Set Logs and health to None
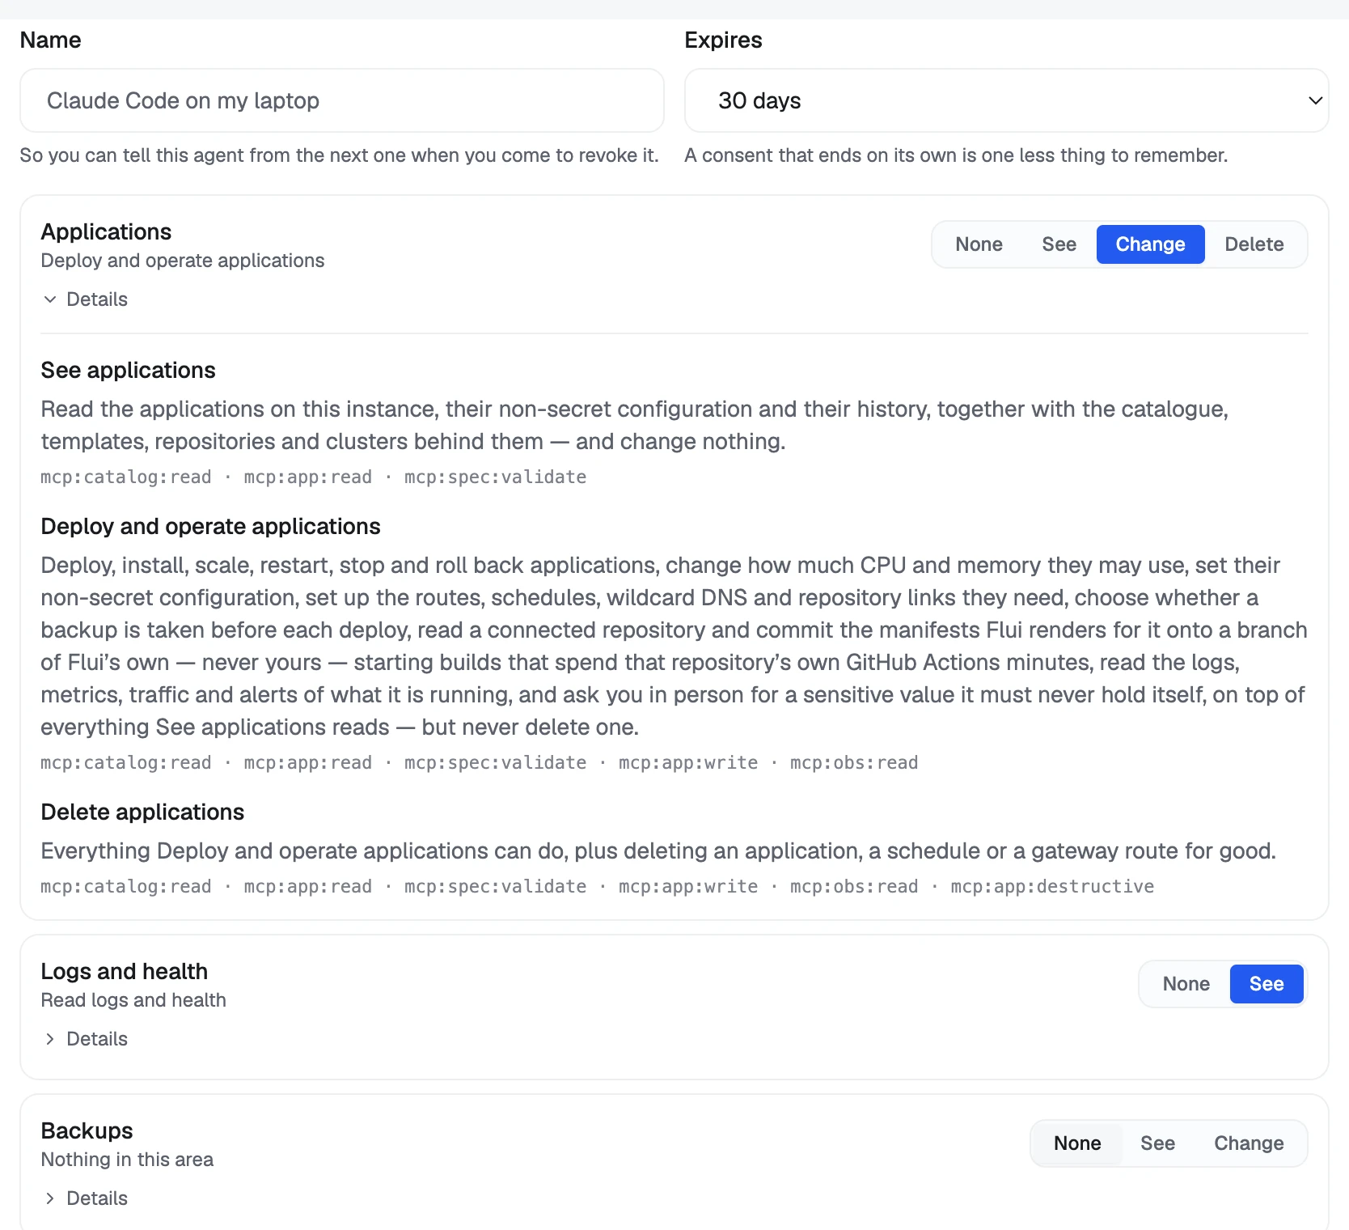The image size is (1349, 1230). (x=1186, y=984)
